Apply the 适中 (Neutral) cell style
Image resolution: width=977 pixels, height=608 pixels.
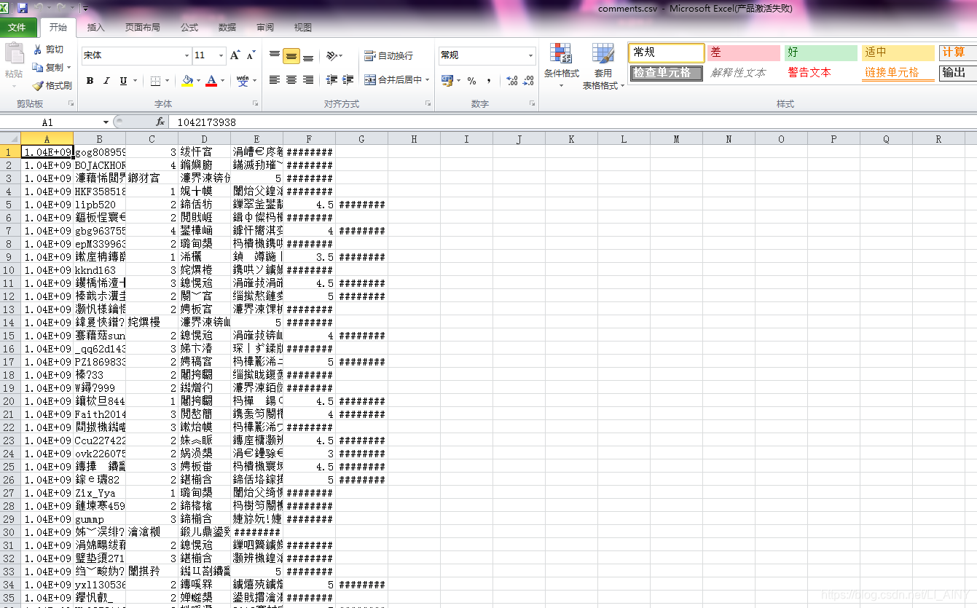tap(898, 52)
